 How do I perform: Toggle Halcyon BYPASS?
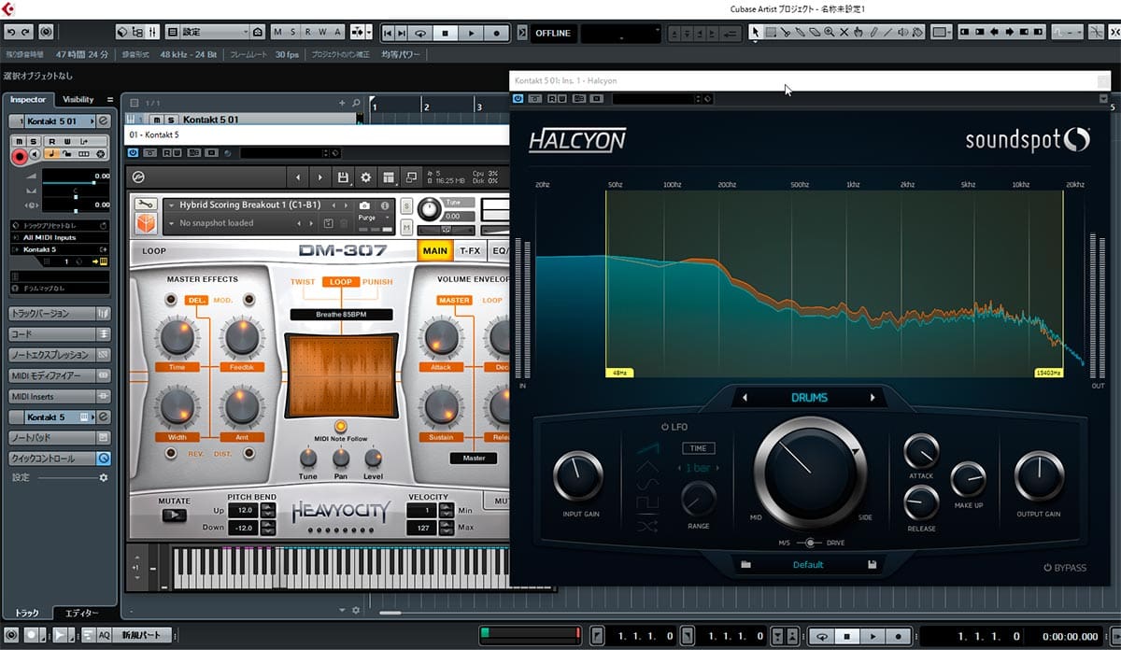1065,568
